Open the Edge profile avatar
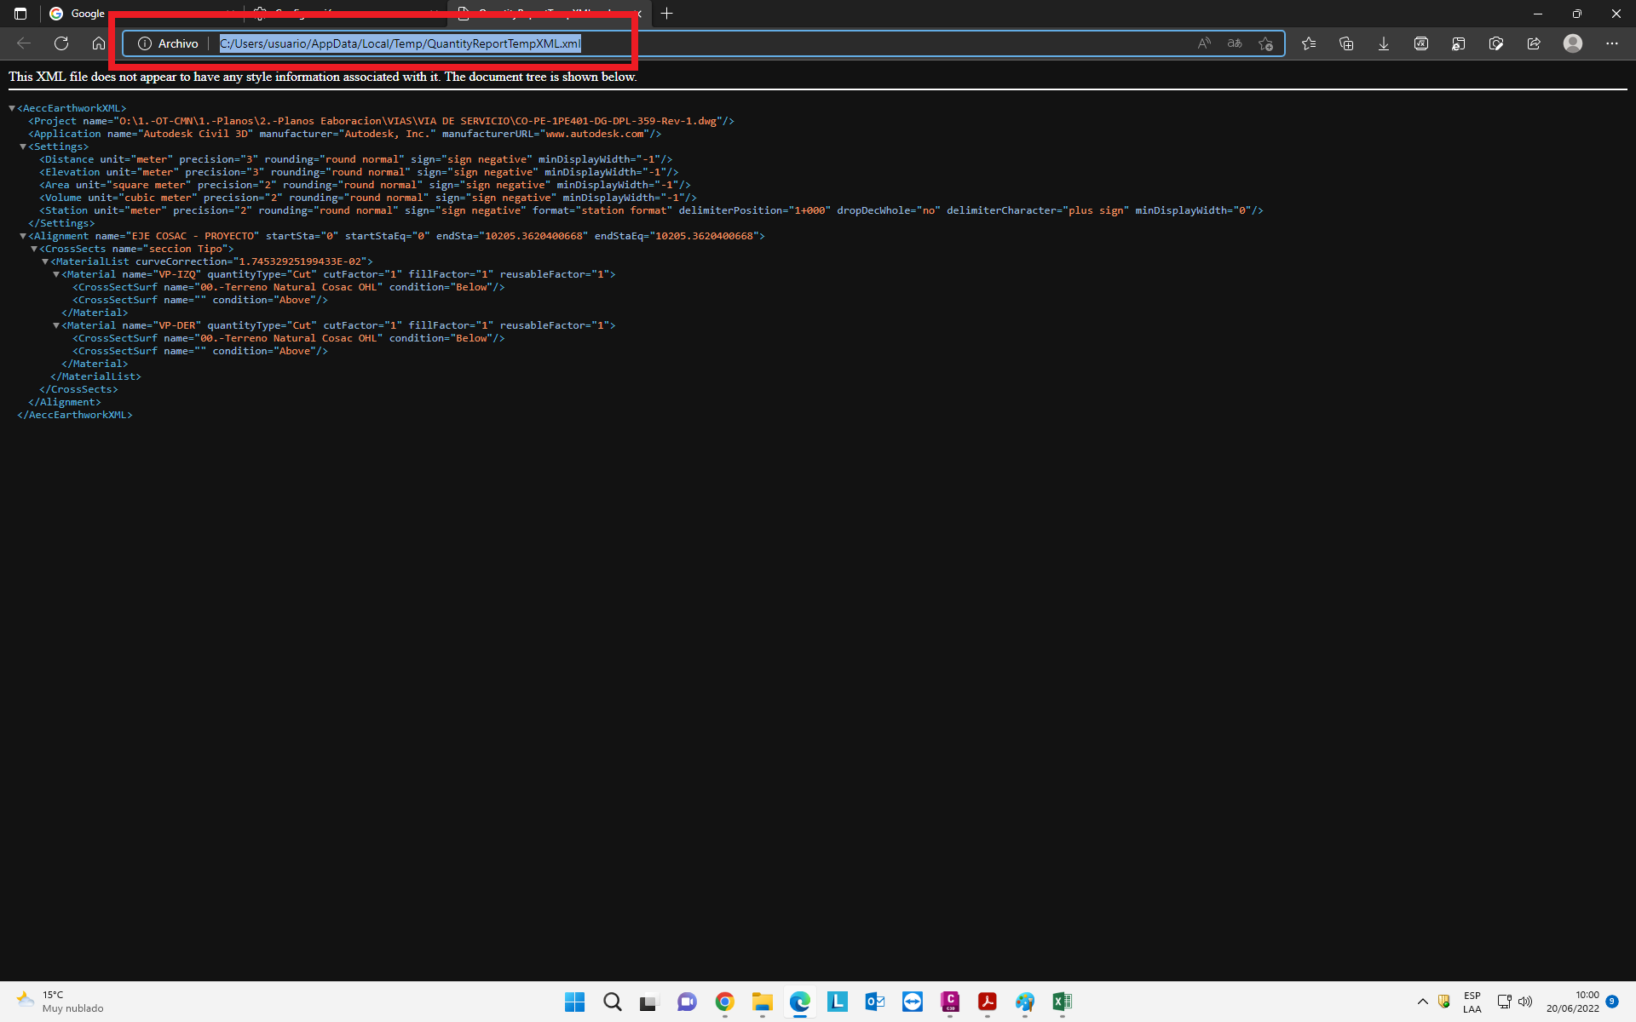Viewport: 1636px width, 1022px height. (x=1572, y=43)
